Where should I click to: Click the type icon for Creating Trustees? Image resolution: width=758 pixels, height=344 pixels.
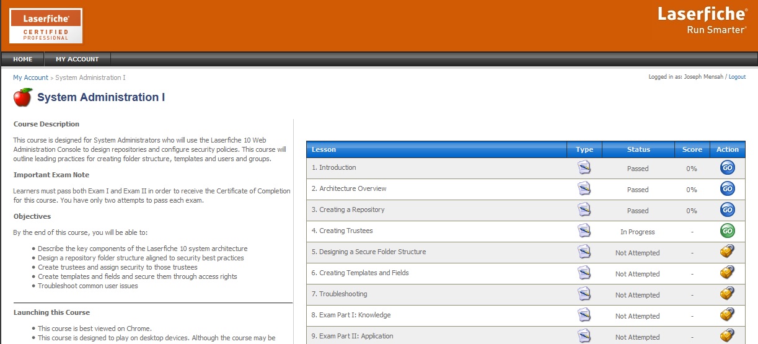584,231
